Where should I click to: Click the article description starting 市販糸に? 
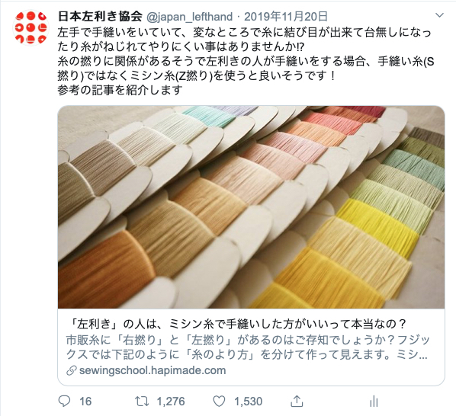[x=248, y=347]
